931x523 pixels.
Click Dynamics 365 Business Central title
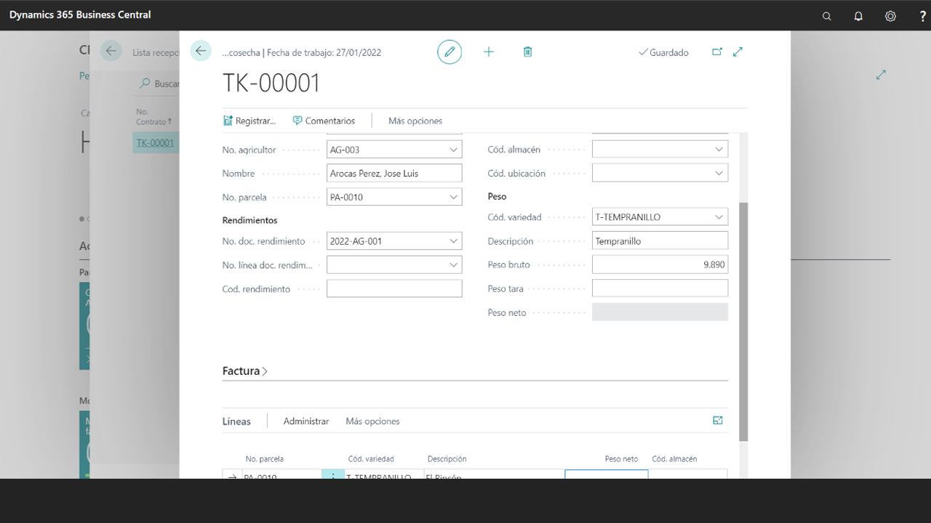click(x=80, y=15)
